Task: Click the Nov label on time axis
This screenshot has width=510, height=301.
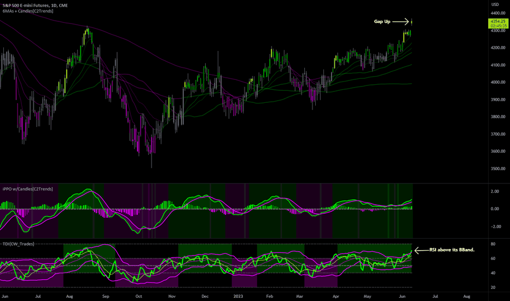Action: tap(172, 297)
